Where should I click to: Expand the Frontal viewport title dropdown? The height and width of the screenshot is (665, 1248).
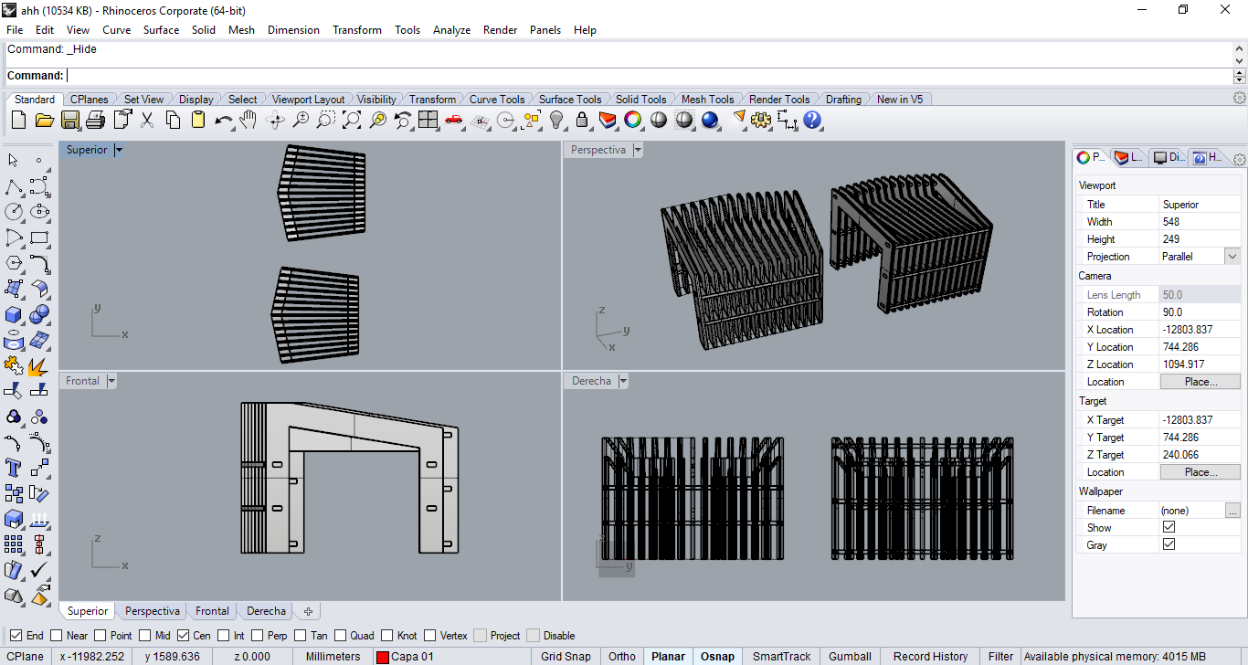[x=111, y=381]
